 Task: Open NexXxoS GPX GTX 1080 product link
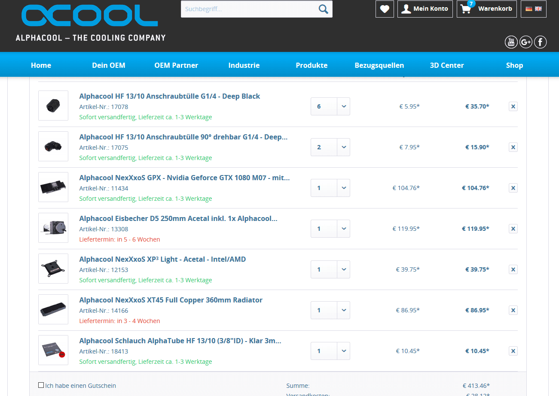click(184, 178)
